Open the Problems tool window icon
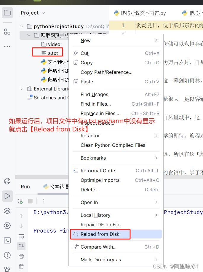This screenshot has height=272, width=203. pos(7,255)
